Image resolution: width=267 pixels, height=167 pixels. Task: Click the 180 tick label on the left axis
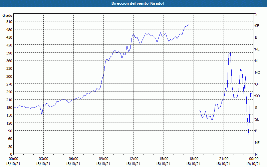tap(9, 108)
